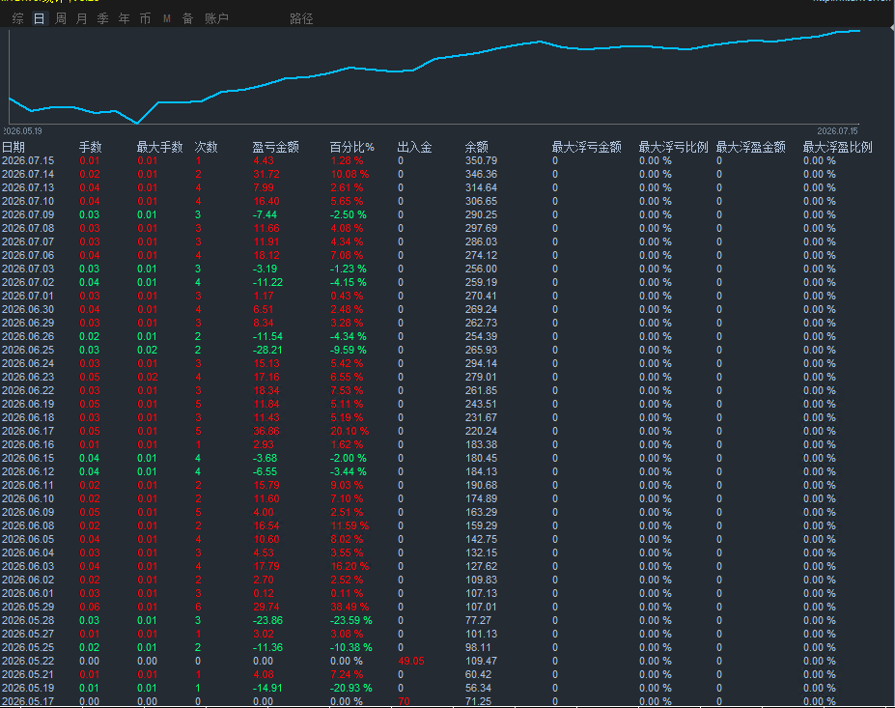Switch to the 月 monthly tab

pyautogui.click(x=82, y=19)
